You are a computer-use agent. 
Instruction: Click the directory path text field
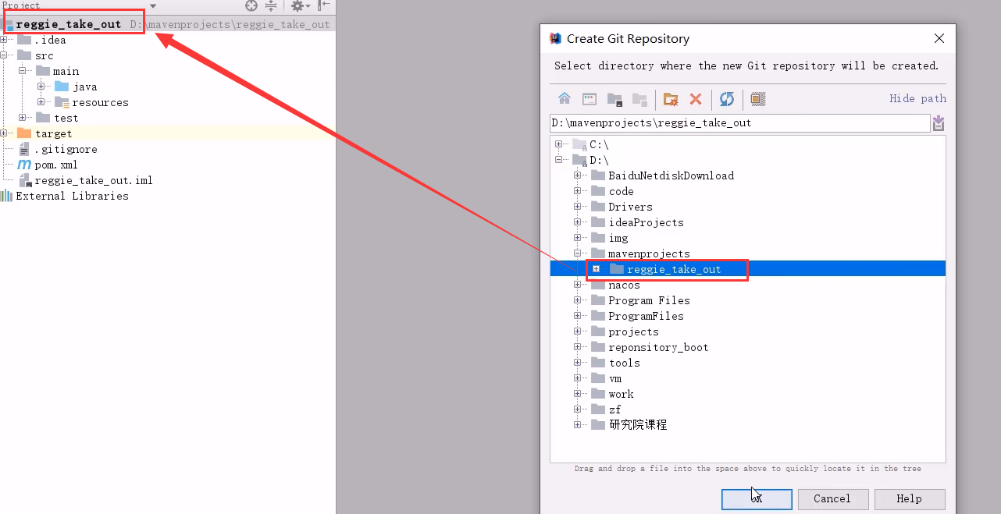pyautogui.click(x=738, y=123)
